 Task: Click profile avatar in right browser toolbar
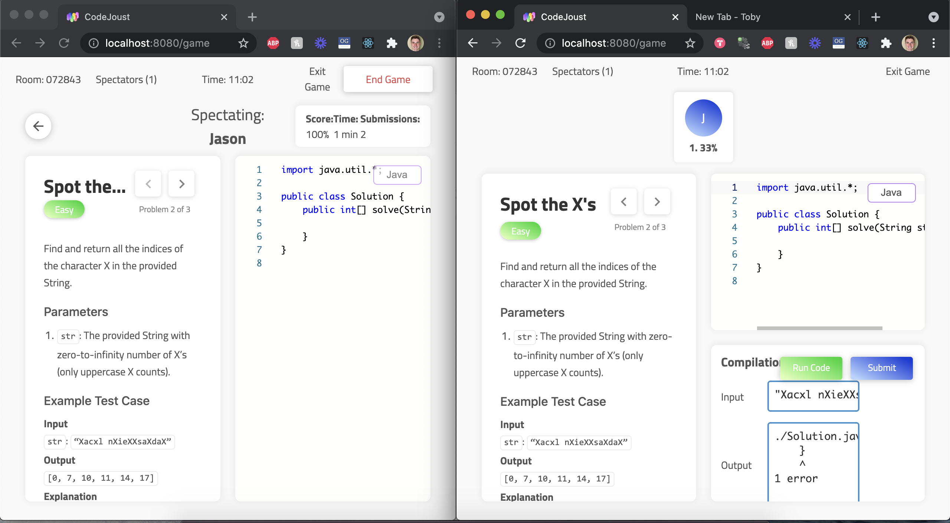click(x=910, y=43)
